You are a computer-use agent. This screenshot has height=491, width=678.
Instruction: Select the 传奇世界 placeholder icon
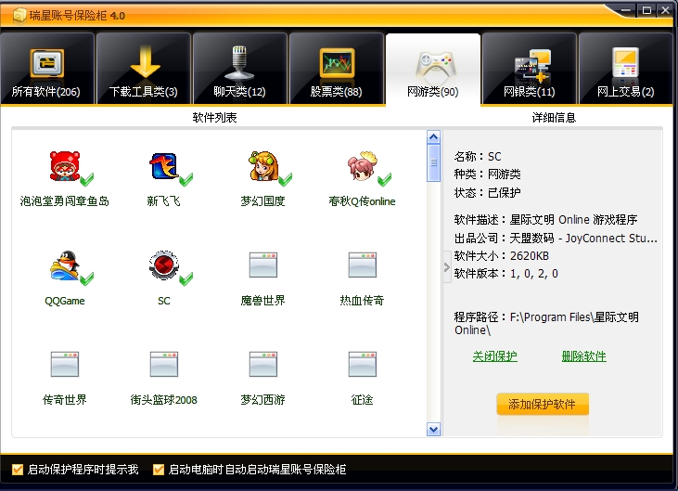coord(65,364)
